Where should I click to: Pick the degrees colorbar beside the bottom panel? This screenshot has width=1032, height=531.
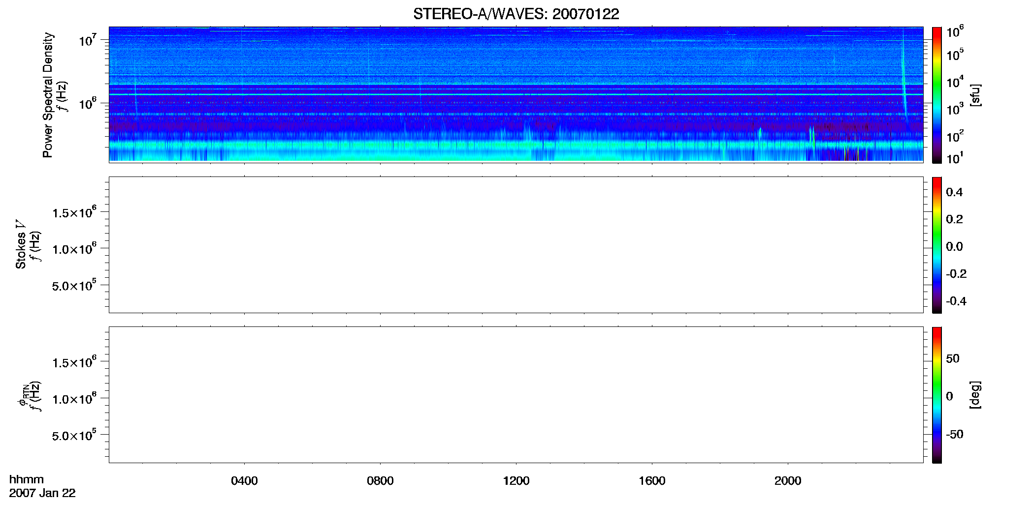[x=936, y=395]
